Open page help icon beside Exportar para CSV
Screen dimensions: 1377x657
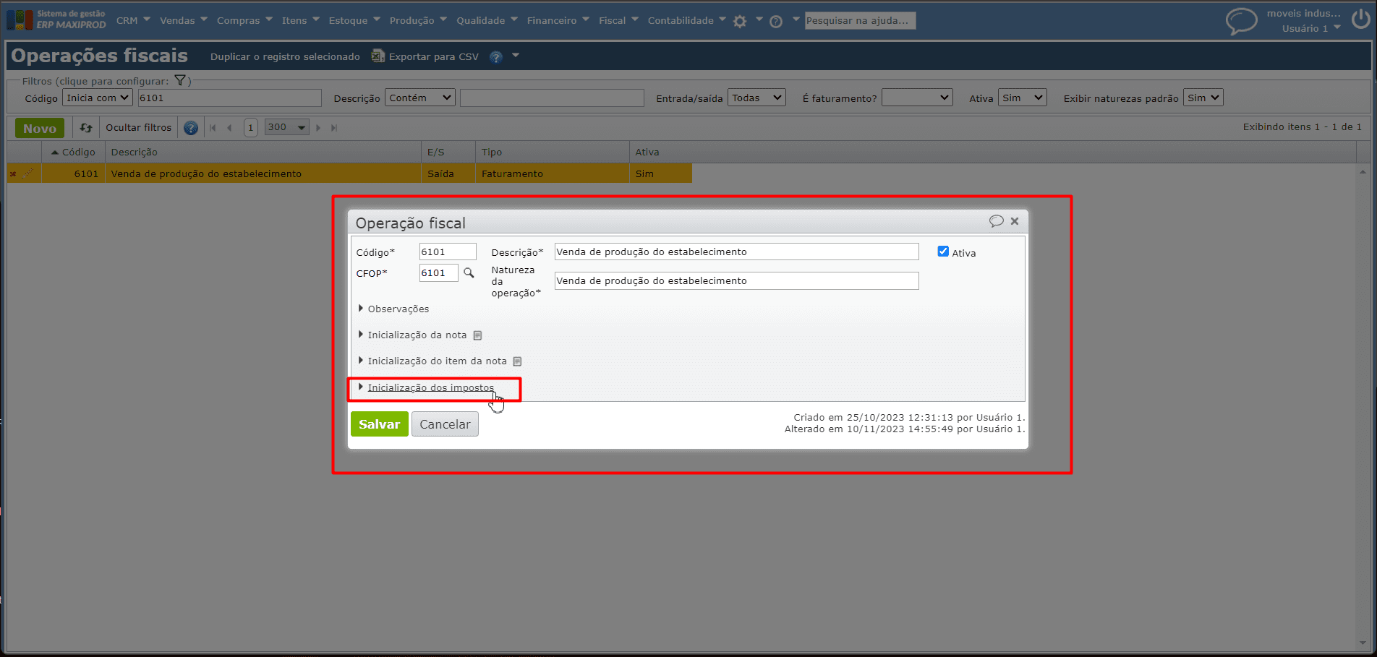tap(496, 57)
